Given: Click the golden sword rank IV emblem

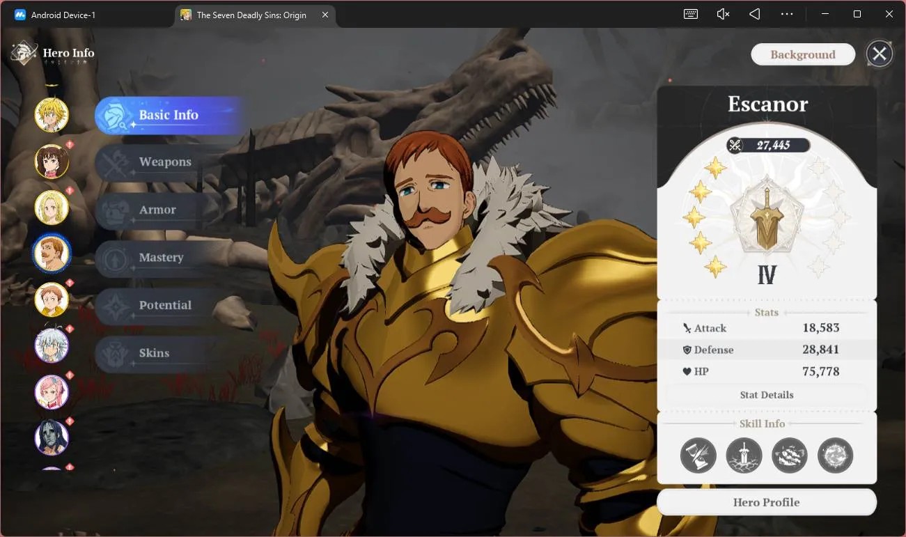Looking at the screenshot, I should [767, 218].
